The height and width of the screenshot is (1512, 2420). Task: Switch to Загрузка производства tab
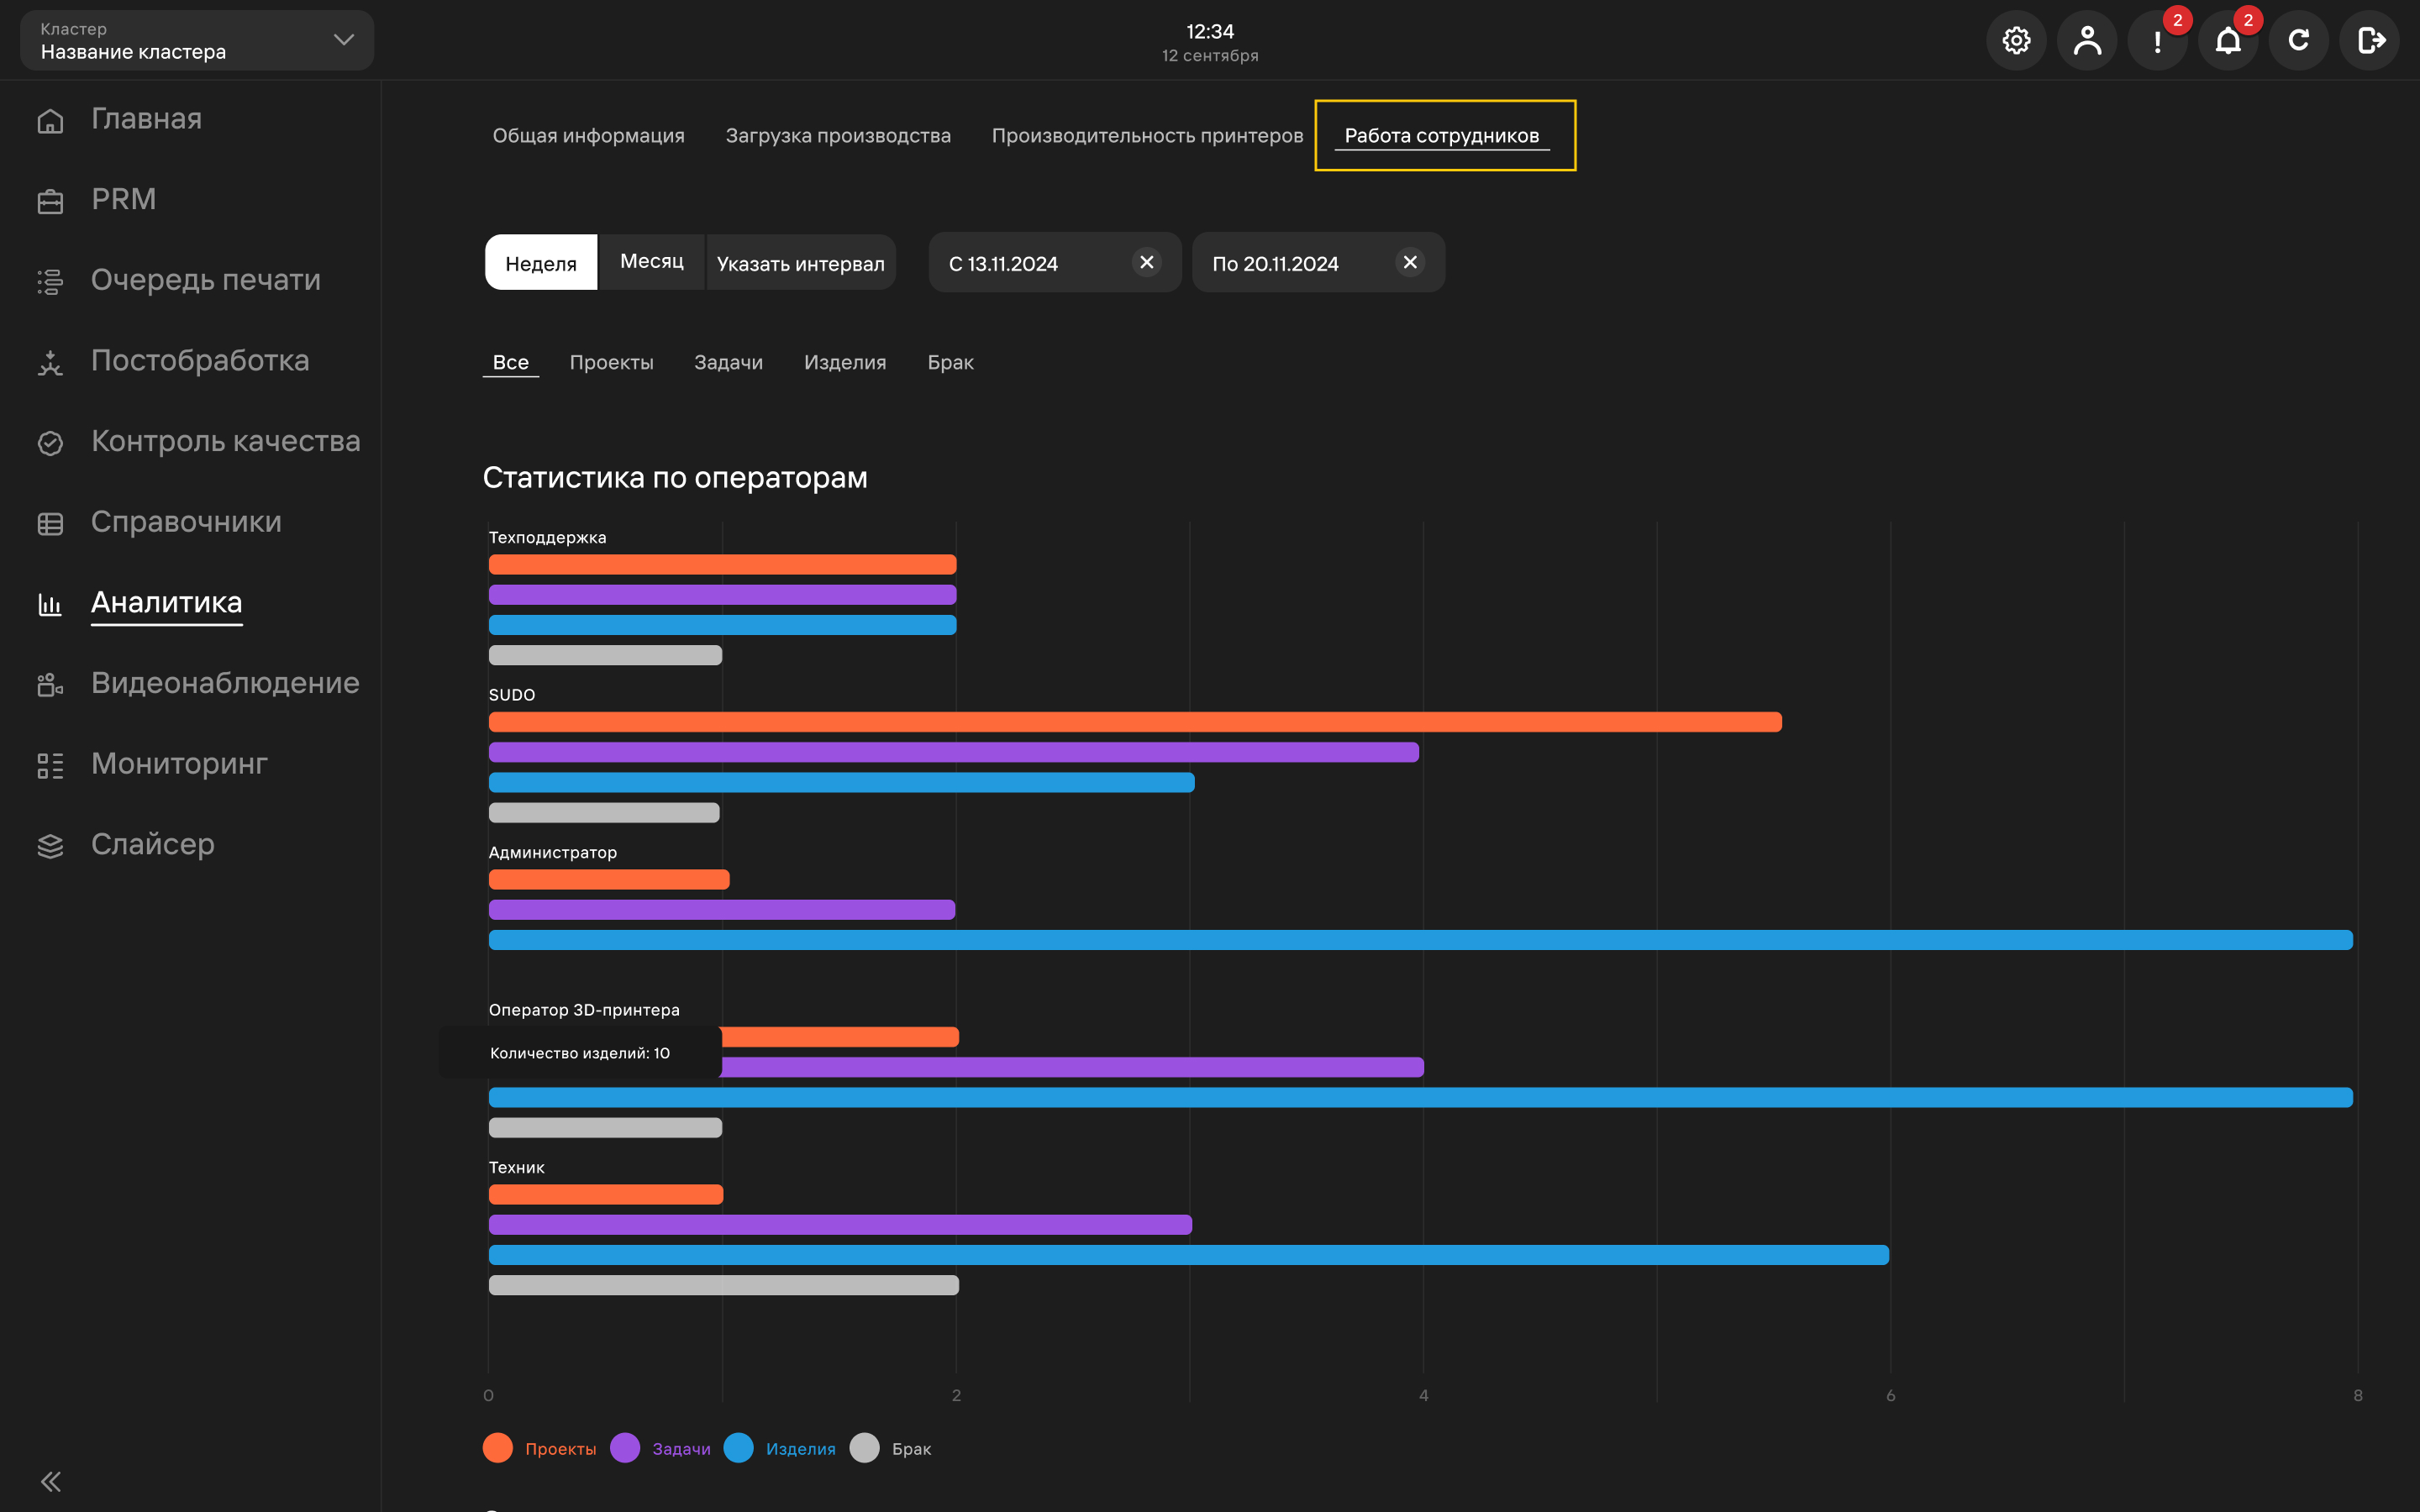click(838, 135)
